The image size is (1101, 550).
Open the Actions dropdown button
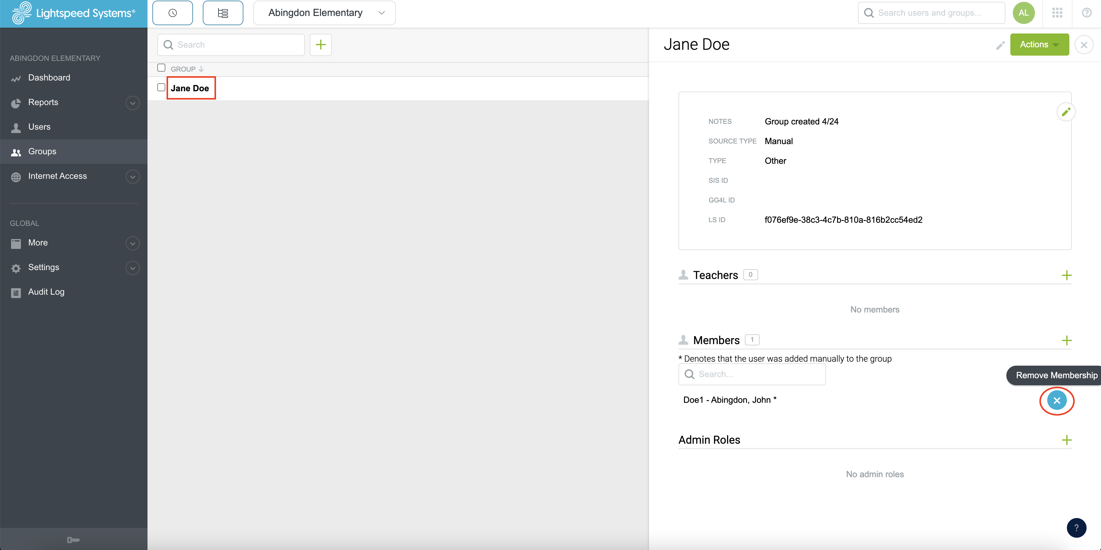click(1040, 44)
